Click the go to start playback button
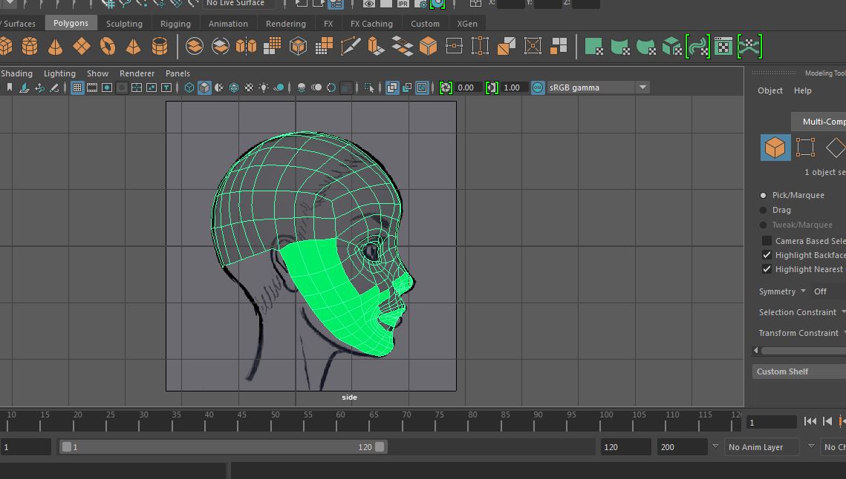846x479 pixels. pos(810,422)
